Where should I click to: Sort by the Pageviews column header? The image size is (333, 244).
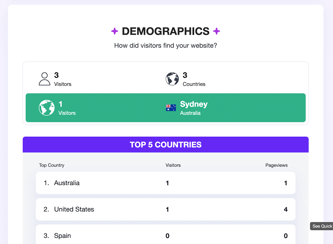pos(276,165)
